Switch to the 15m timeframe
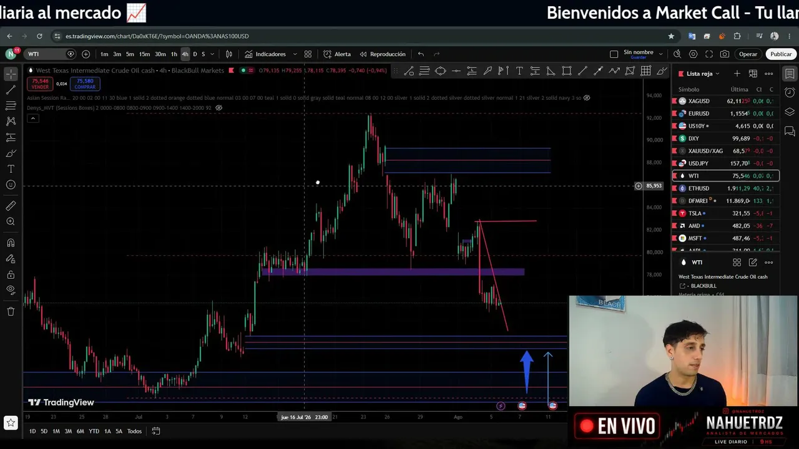Image resolution: width=799 pixels, height=449 pixels. 144,54
